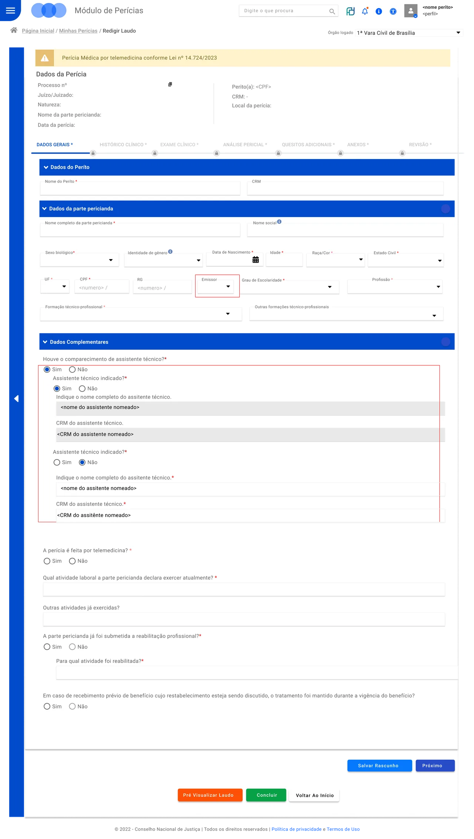This screenshot has height=839, width=474.
Task: Click the CPF number field
Action: tap(102, 287)
